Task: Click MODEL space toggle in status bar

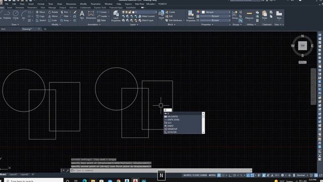Action: pos(212,175)
